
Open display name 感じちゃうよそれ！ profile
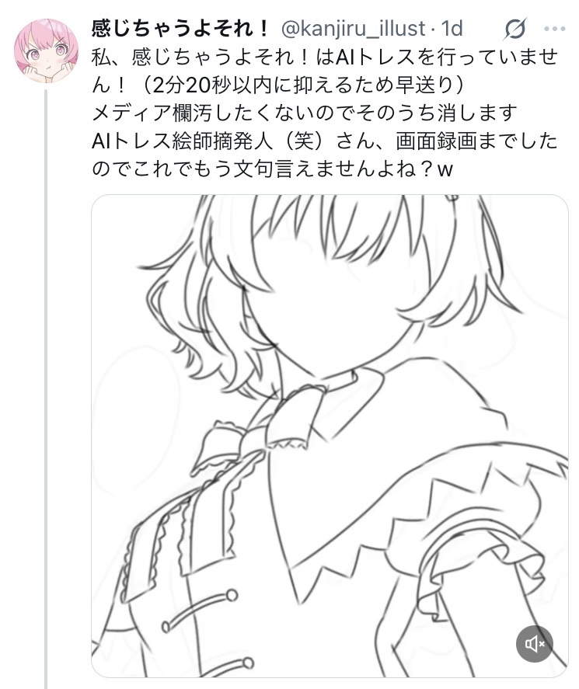click(x=180, y=29)
